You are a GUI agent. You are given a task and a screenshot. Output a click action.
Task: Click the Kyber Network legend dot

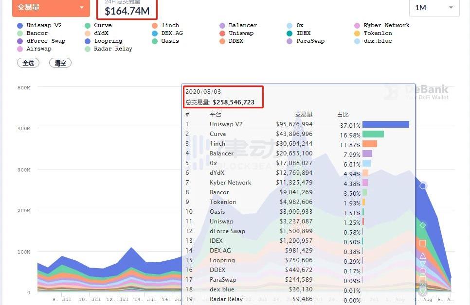357,25
